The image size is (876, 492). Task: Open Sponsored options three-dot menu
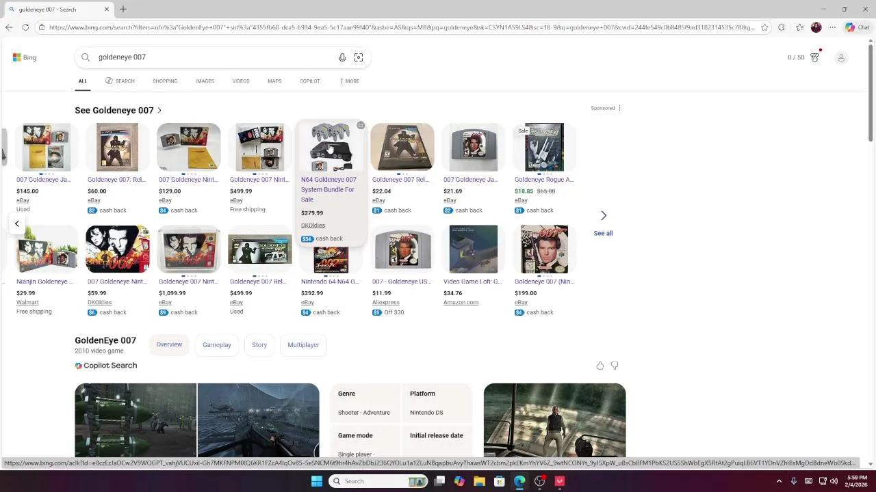coord(619,108)
